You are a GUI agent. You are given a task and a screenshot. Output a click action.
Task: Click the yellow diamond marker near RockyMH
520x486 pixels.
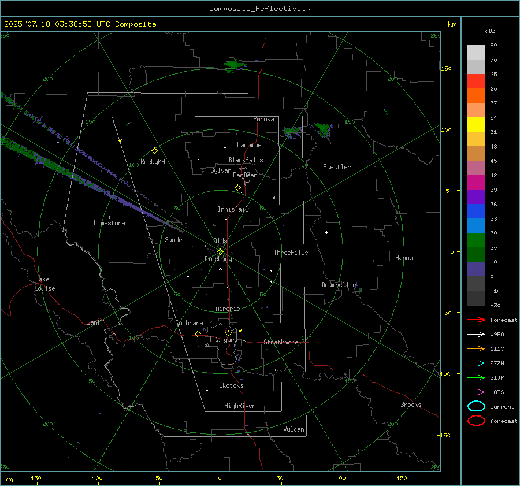pyautogui.click(x=154, y=151)
